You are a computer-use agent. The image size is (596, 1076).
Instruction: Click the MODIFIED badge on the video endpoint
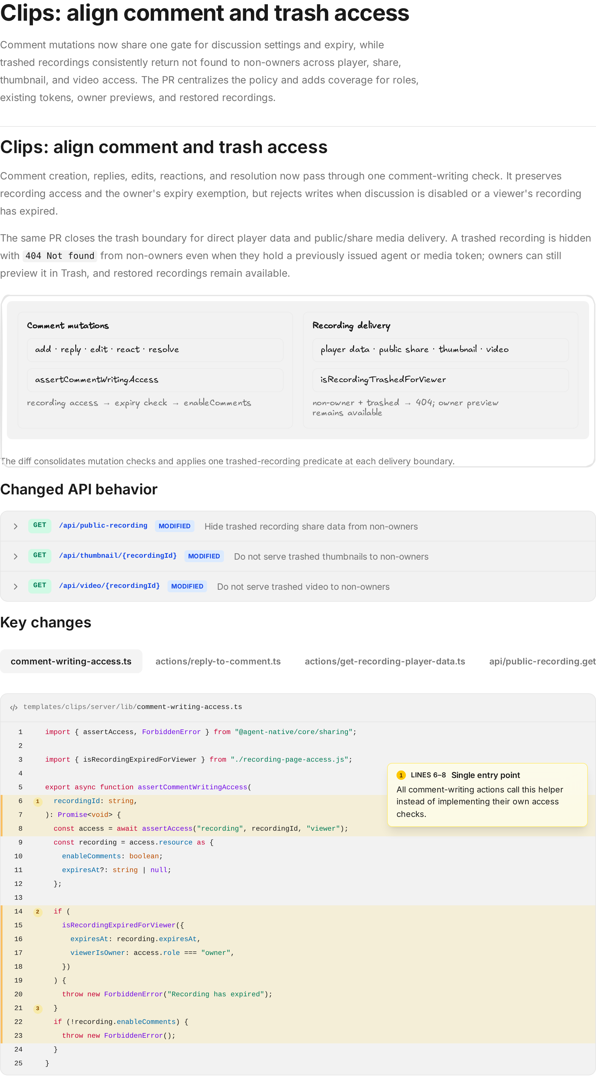point(187,586)
